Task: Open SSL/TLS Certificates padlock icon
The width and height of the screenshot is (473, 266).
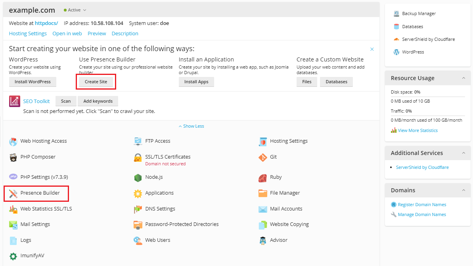Action: coord(138,157)
